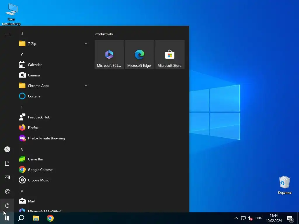The width and height of the screenshot is (299, 224).
Task: Open the user account icon in Start sidebar
Action: click(7, 149)
